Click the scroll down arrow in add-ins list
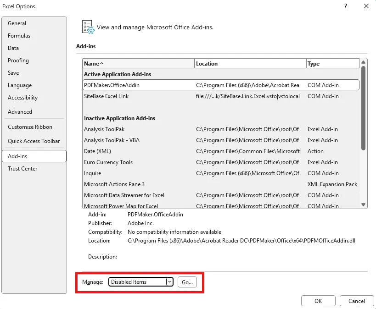 coord(363,205)
